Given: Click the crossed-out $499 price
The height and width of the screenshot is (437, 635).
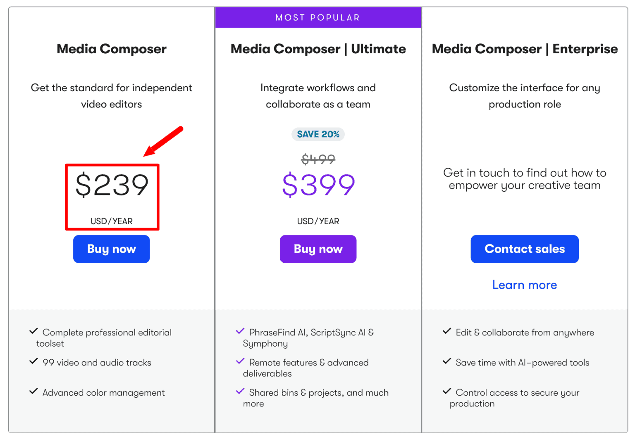Looking at the screenshot, I should click(x=318, y=159).
